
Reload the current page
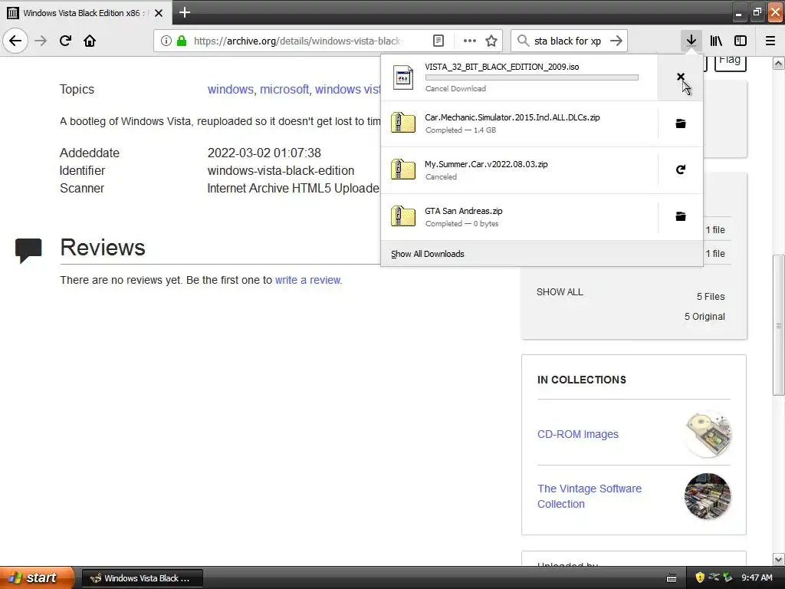65,41
